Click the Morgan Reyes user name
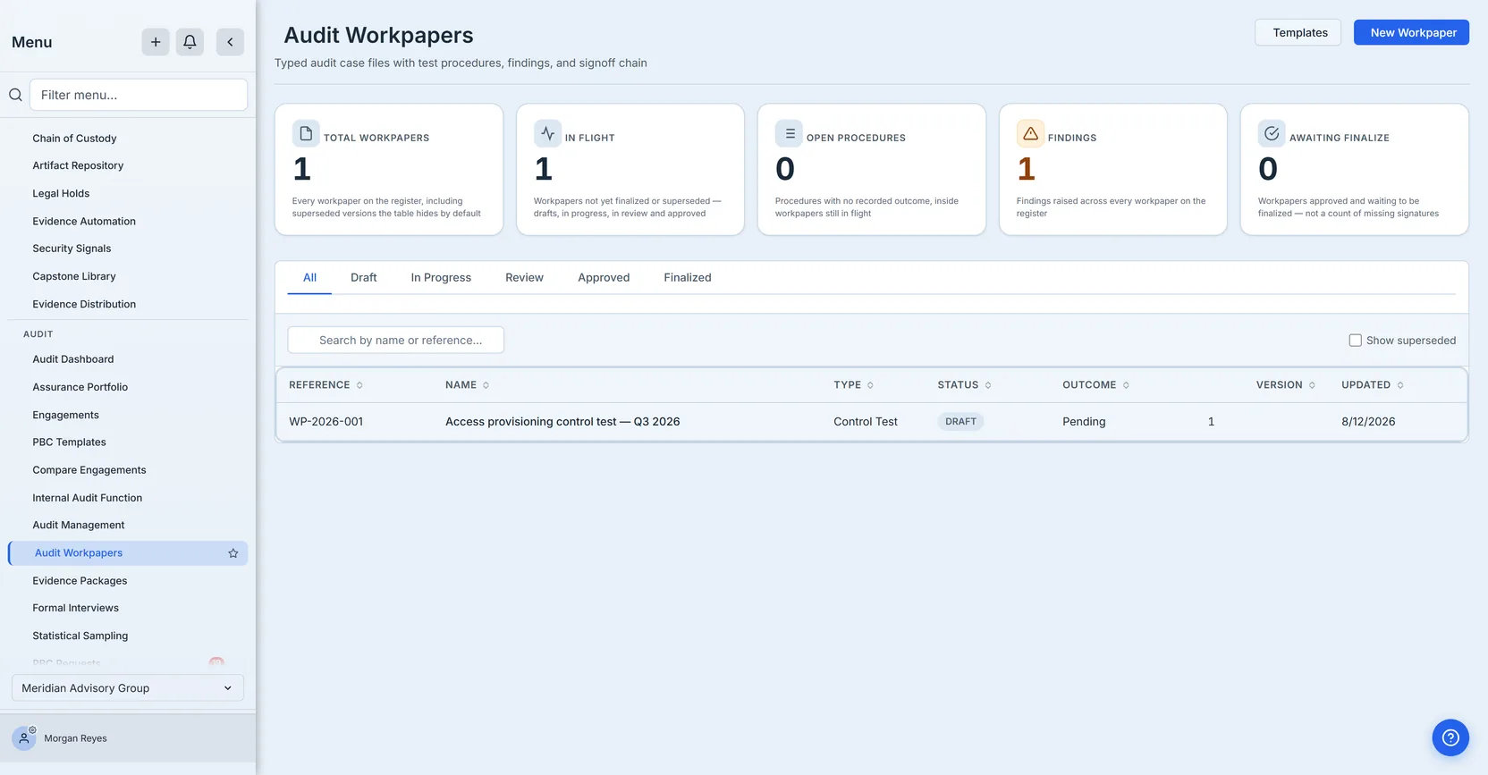 [x=75, y=738]
